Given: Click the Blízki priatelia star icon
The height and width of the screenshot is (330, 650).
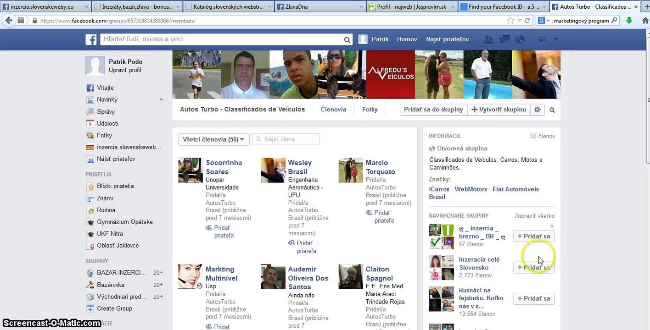Looking at the screenshot, I should point(90,186).
